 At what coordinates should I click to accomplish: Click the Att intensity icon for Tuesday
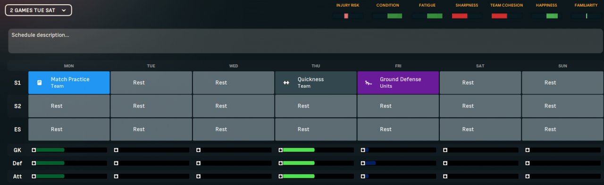(x=116, y=177)
